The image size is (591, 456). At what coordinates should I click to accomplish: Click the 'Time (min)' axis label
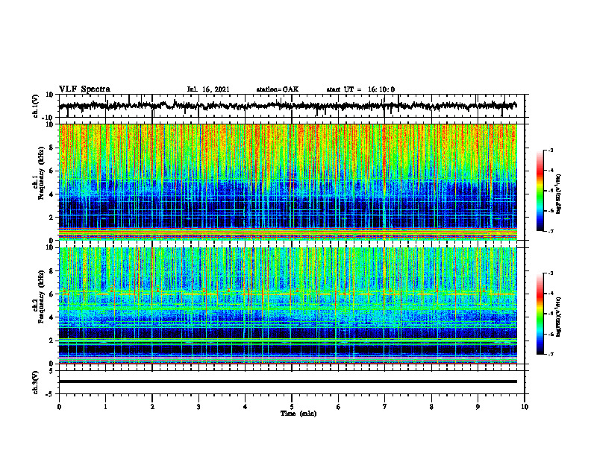tap(298, 414)
